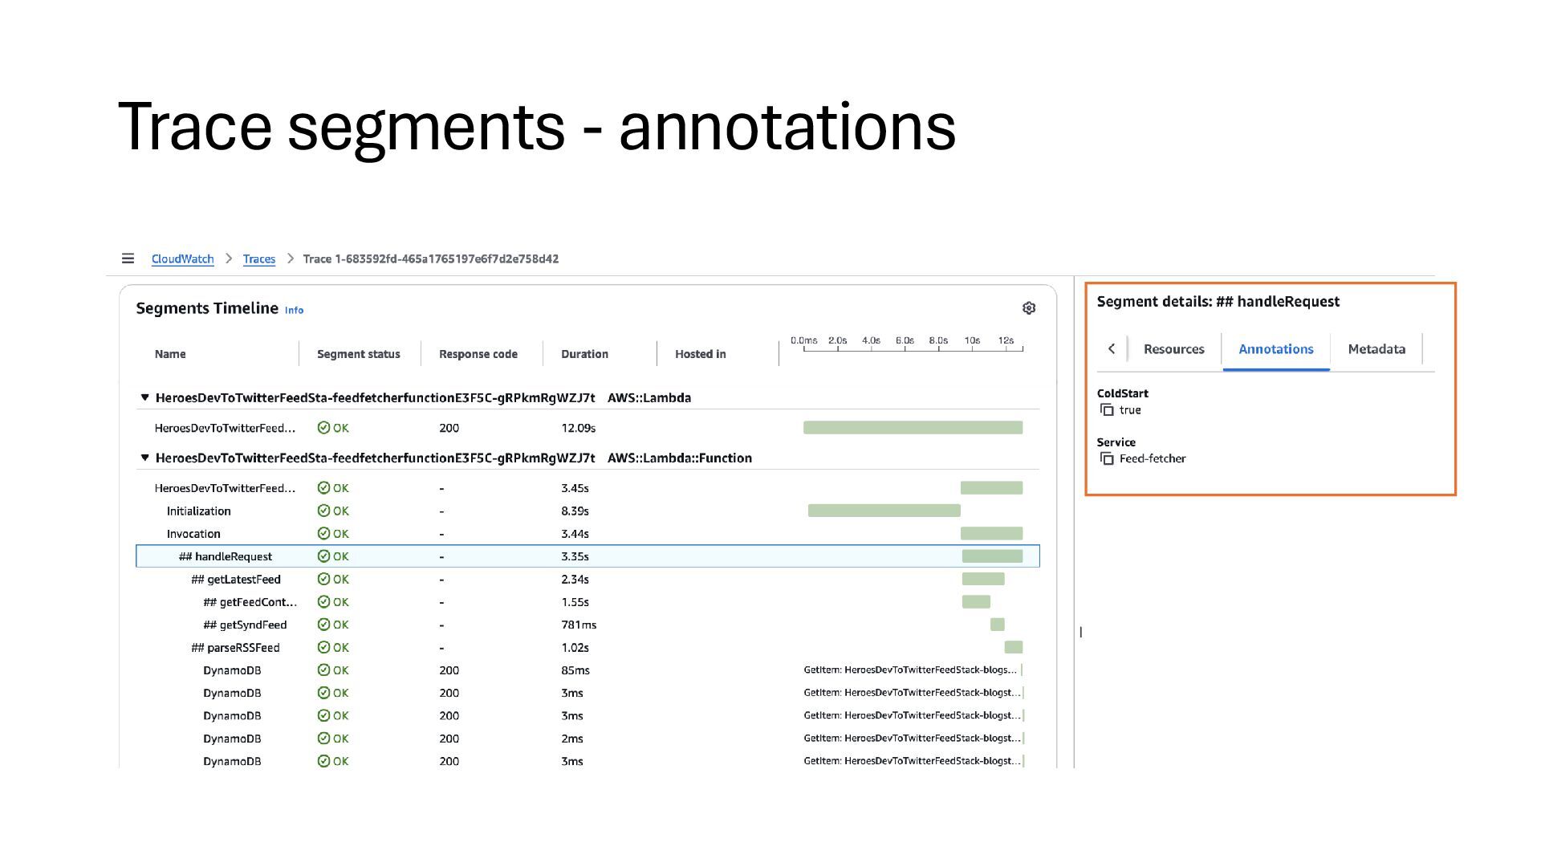The image size is (1541, 867).
Task: Click the ColdStart 'true' value
Action: [1130, 410]
